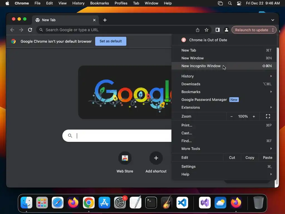Select New Tab in Chrome menu
The height and width of the screenshot is (214, 285).
224,50
